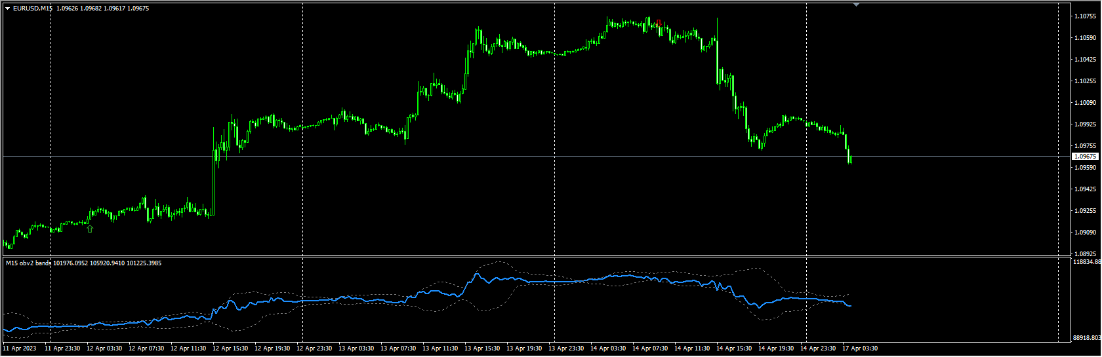Click the current price label 1.09675
The height and width of the screenshot is (357, 1102).
pos(1085,157)
